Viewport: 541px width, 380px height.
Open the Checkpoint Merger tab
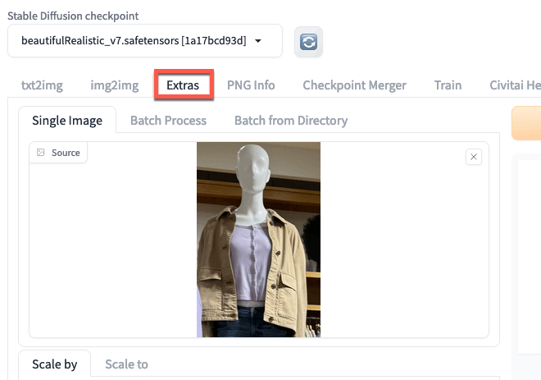[x=354, y=85]
